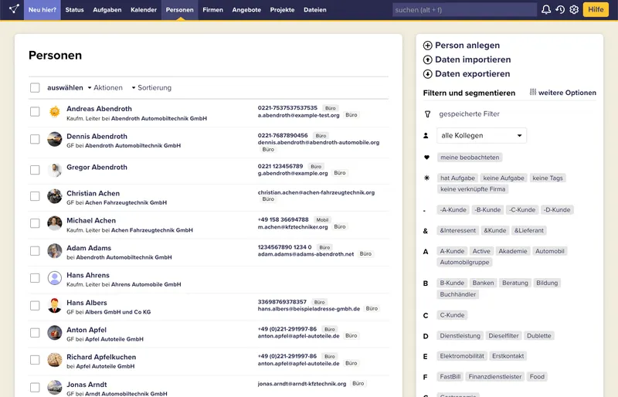
Task: Toggle the select-all checkbox beside auswählen
Action: [35, 88]
